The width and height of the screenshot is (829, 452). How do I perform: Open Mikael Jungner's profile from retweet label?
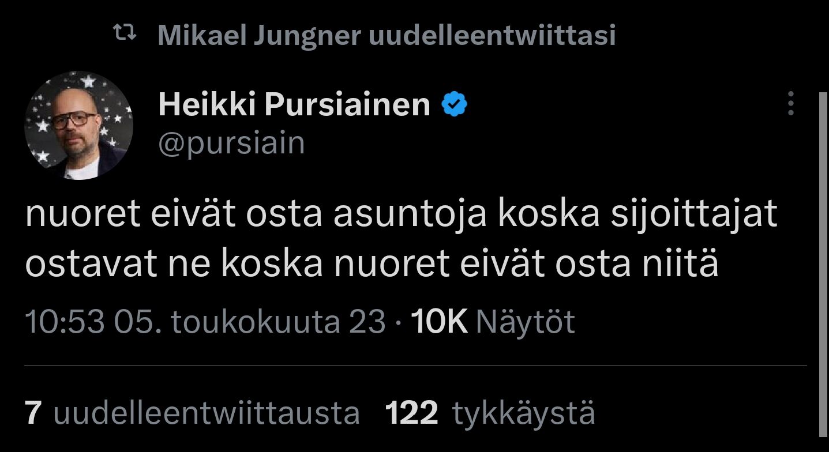(x=259, y=36)
